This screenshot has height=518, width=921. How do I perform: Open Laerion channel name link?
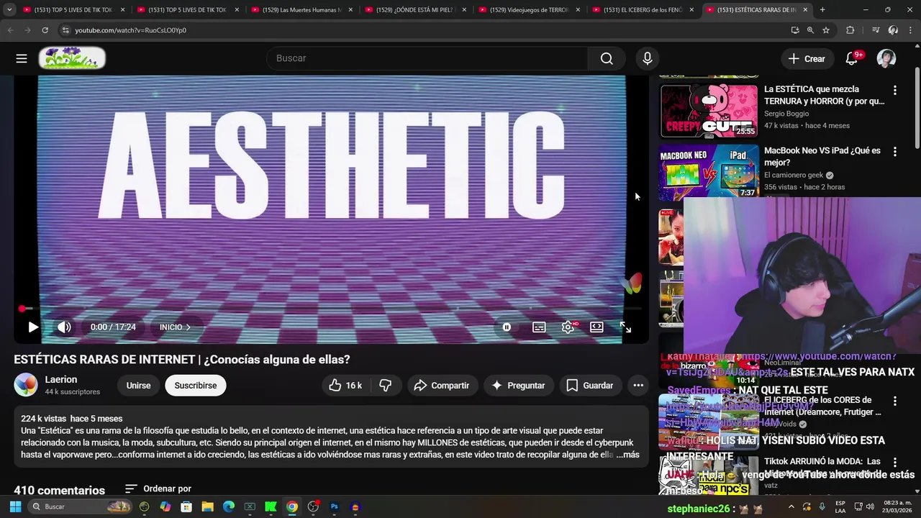click(x=61, y=380)
